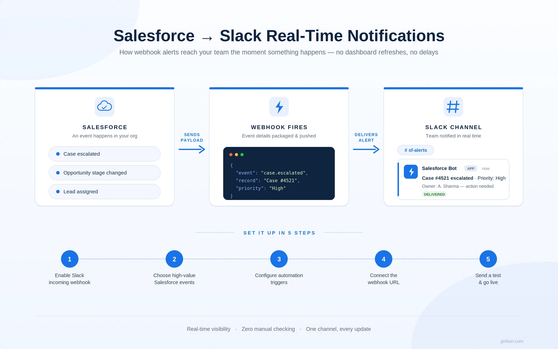Image resolution: width=558 pixels, height=349 pixels.
Task: Select the Lead assigned pill
Action: click(105, 192)
